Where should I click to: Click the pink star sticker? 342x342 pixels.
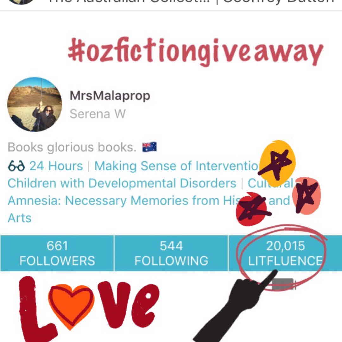pyautogui.click(x=307, y=196)
